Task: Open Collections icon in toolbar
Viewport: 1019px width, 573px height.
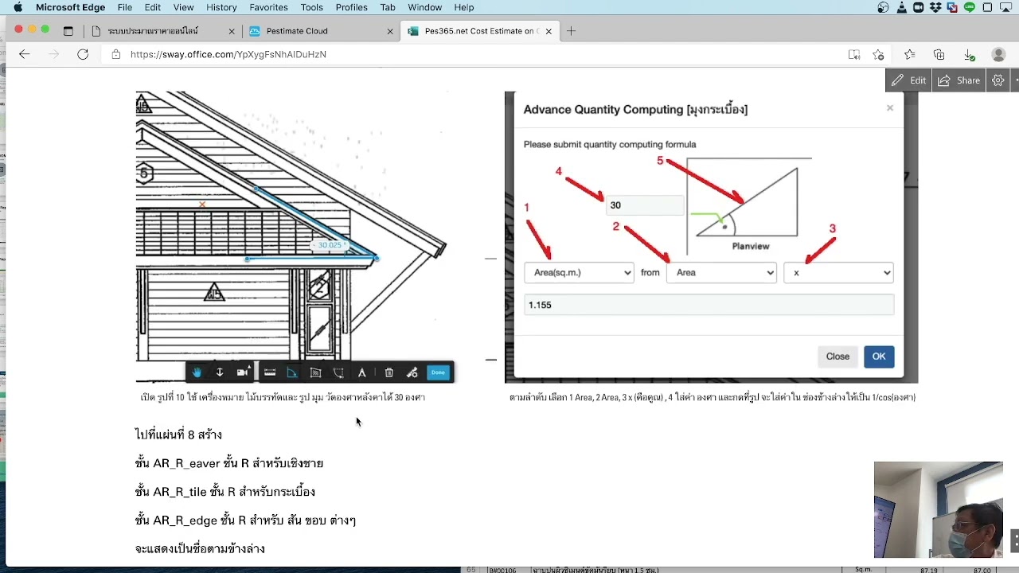Action: pyautogui.click(x=939, y=54)
